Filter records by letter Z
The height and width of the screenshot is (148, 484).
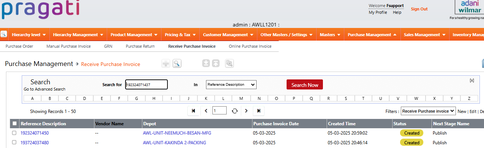[469, 98]
